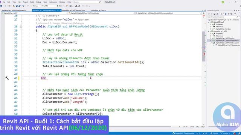Image resolution: width=241 pixels, height=135 pixels.
Task: Click the Refresh icon in Solution Explorer
Action: [x=226, y=14]
